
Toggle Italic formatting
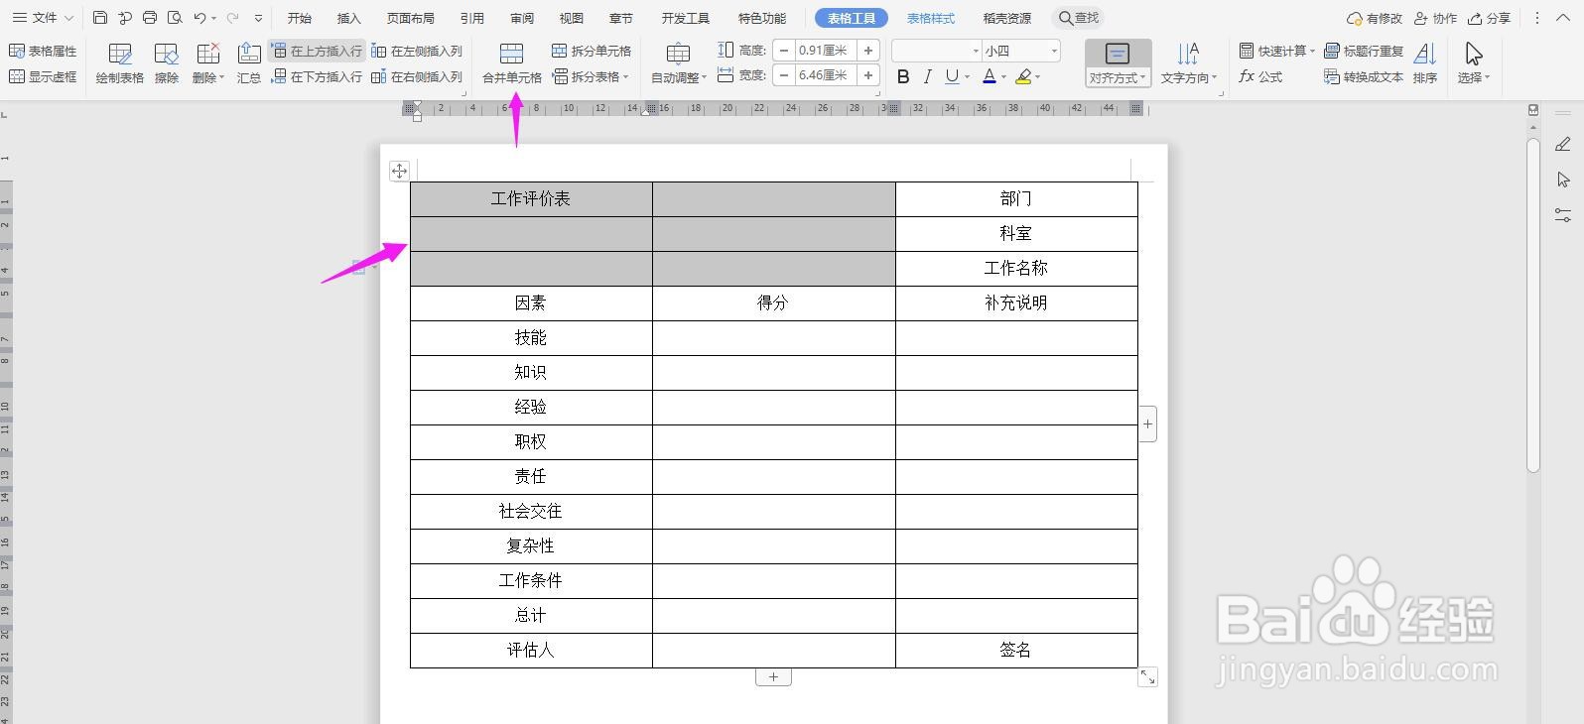point(927,76)
